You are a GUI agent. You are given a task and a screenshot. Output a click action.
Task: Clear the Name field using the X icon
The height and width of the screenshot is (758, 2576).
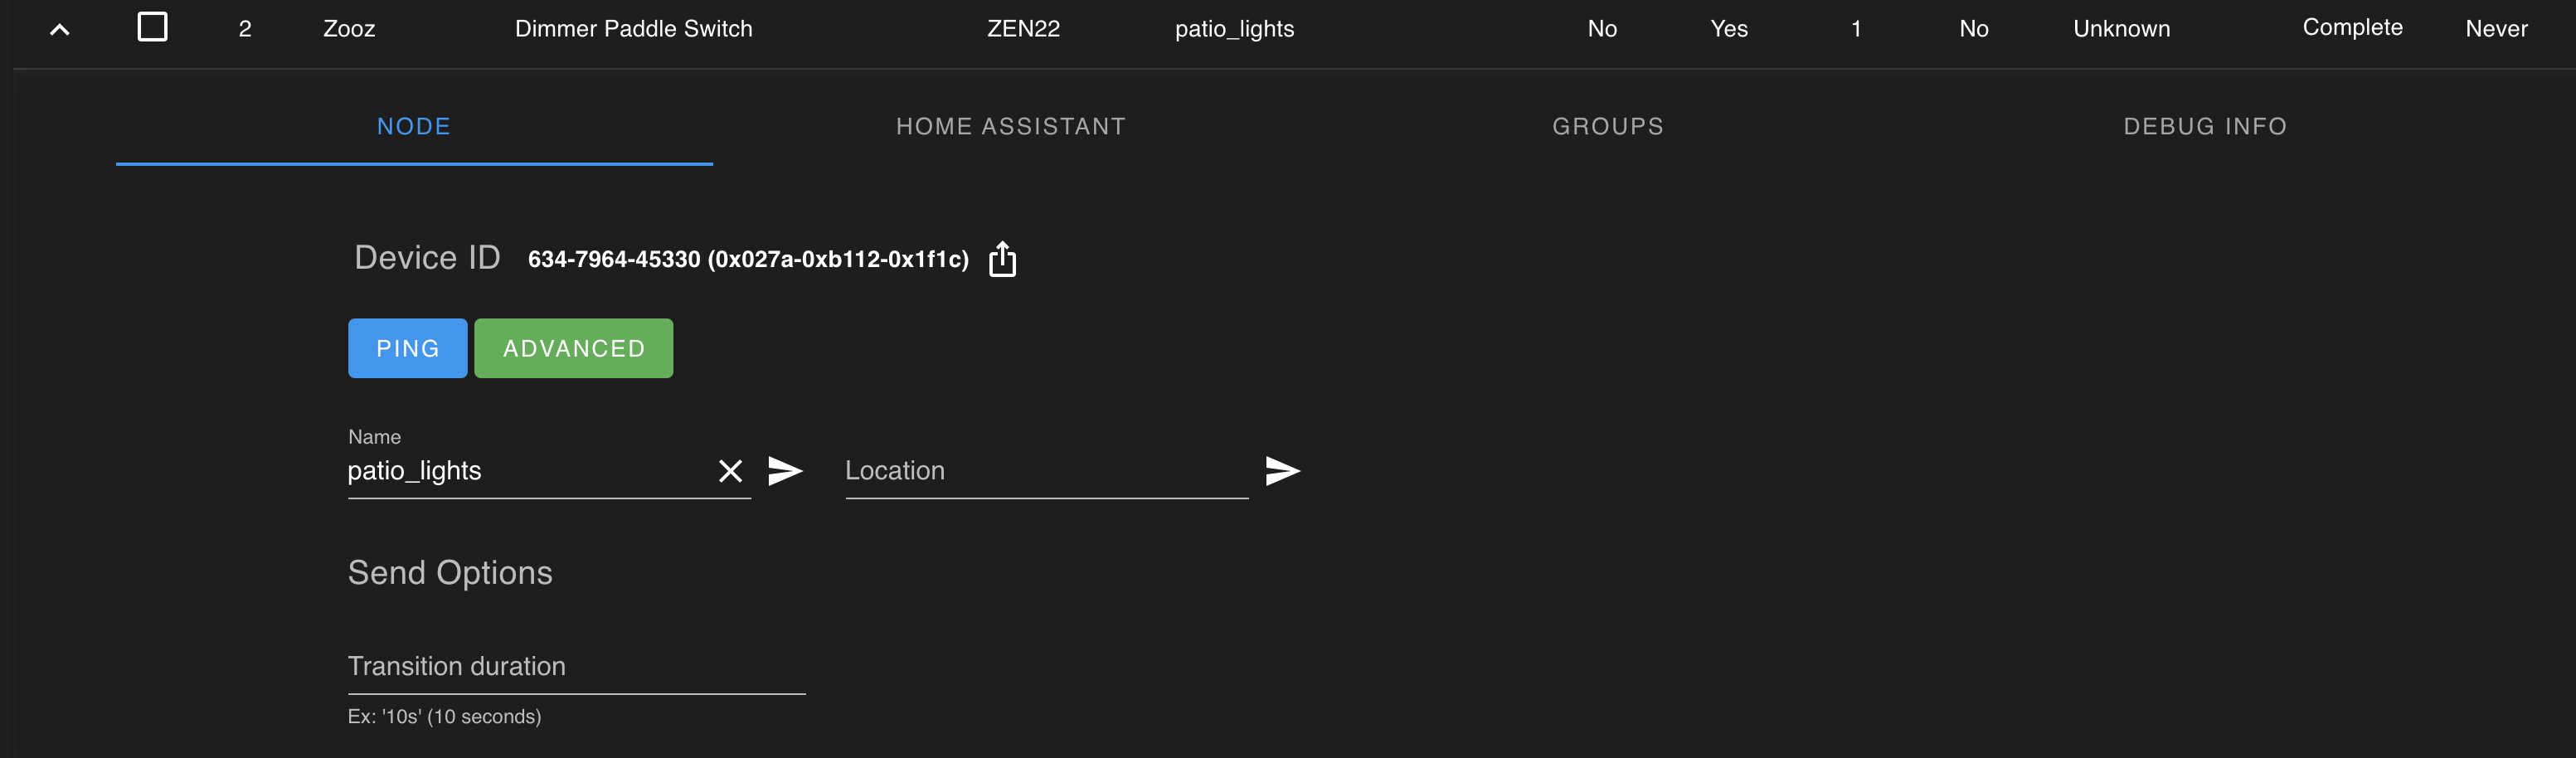pos(730,471)
